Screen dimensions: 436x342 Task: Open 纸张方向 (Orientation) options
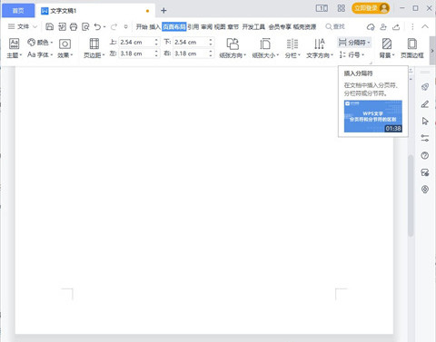click(233, 48)
